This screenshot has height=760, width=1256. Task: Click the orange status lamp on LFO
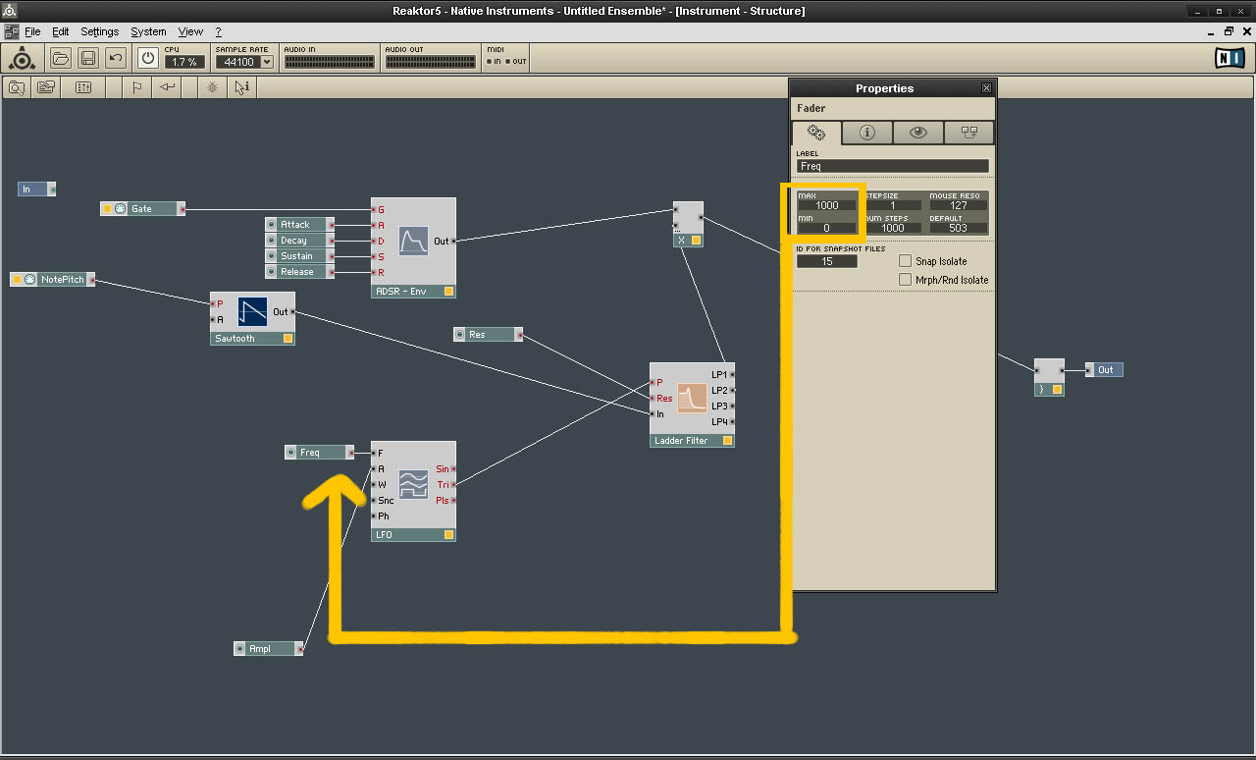point(448,535)
